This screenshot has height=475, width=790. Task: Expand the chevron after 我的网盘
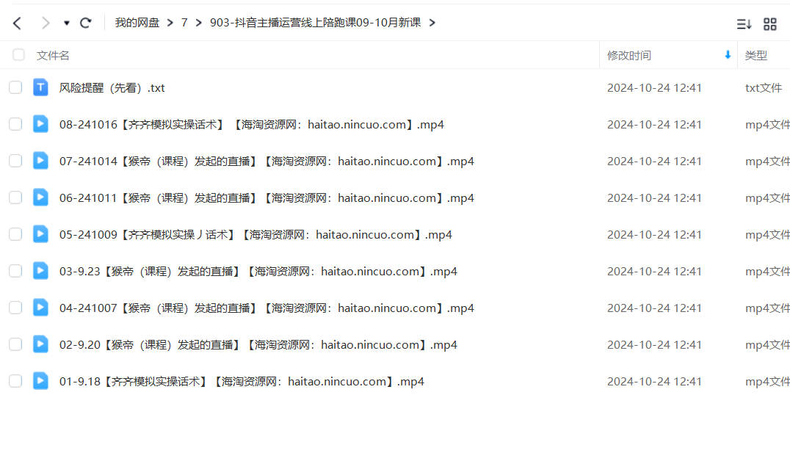(170, 23)
